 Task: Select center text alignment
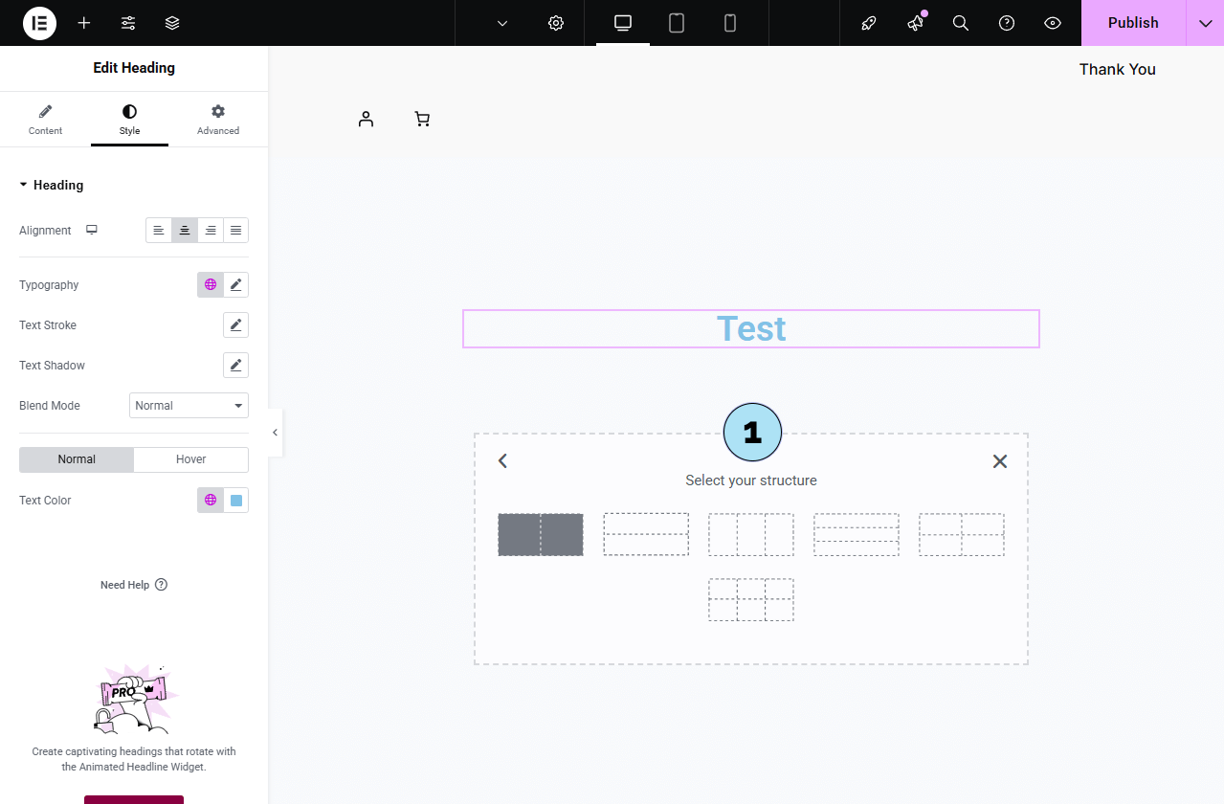tap(185, 231)
